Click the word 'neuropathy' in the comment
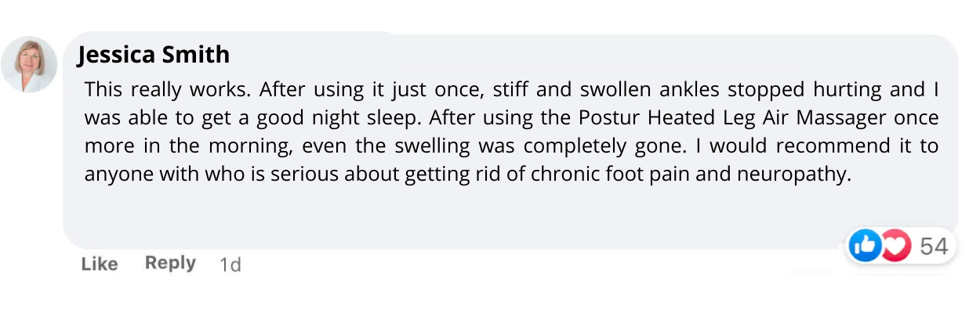 click(798, 175)
